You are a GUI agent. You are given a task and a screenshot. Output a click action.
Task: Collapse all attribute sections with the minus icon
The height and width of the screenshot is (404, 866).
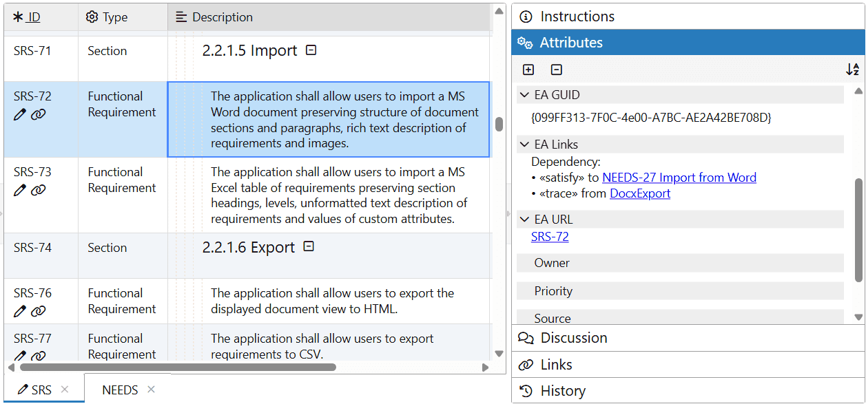tap(557, 70)
